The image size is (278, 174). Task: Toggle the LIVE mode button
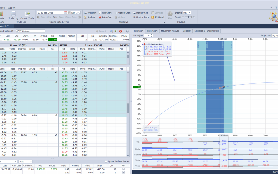point(78,13)
